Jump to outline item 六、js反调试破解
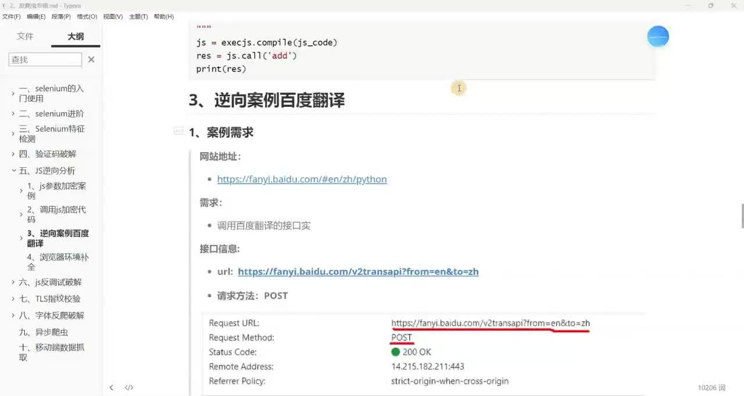Image resolution: width=744 pixels, height=396 pixels. (x=50, y=282)
